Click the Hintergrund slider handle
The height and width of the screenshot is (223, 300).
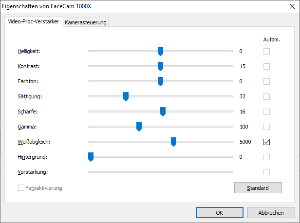[x=90, y=157]
